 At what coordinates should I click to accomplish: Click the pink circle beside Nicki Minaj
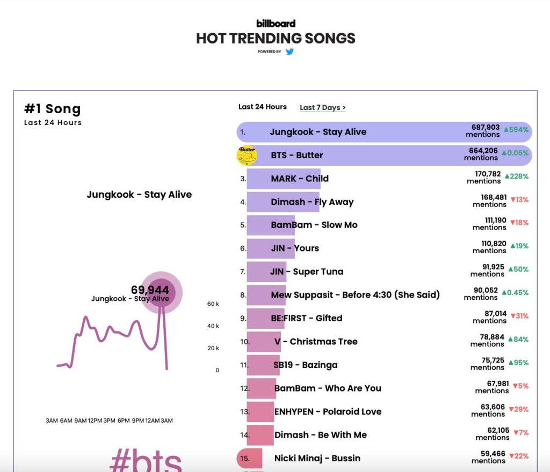coord(244,458)
